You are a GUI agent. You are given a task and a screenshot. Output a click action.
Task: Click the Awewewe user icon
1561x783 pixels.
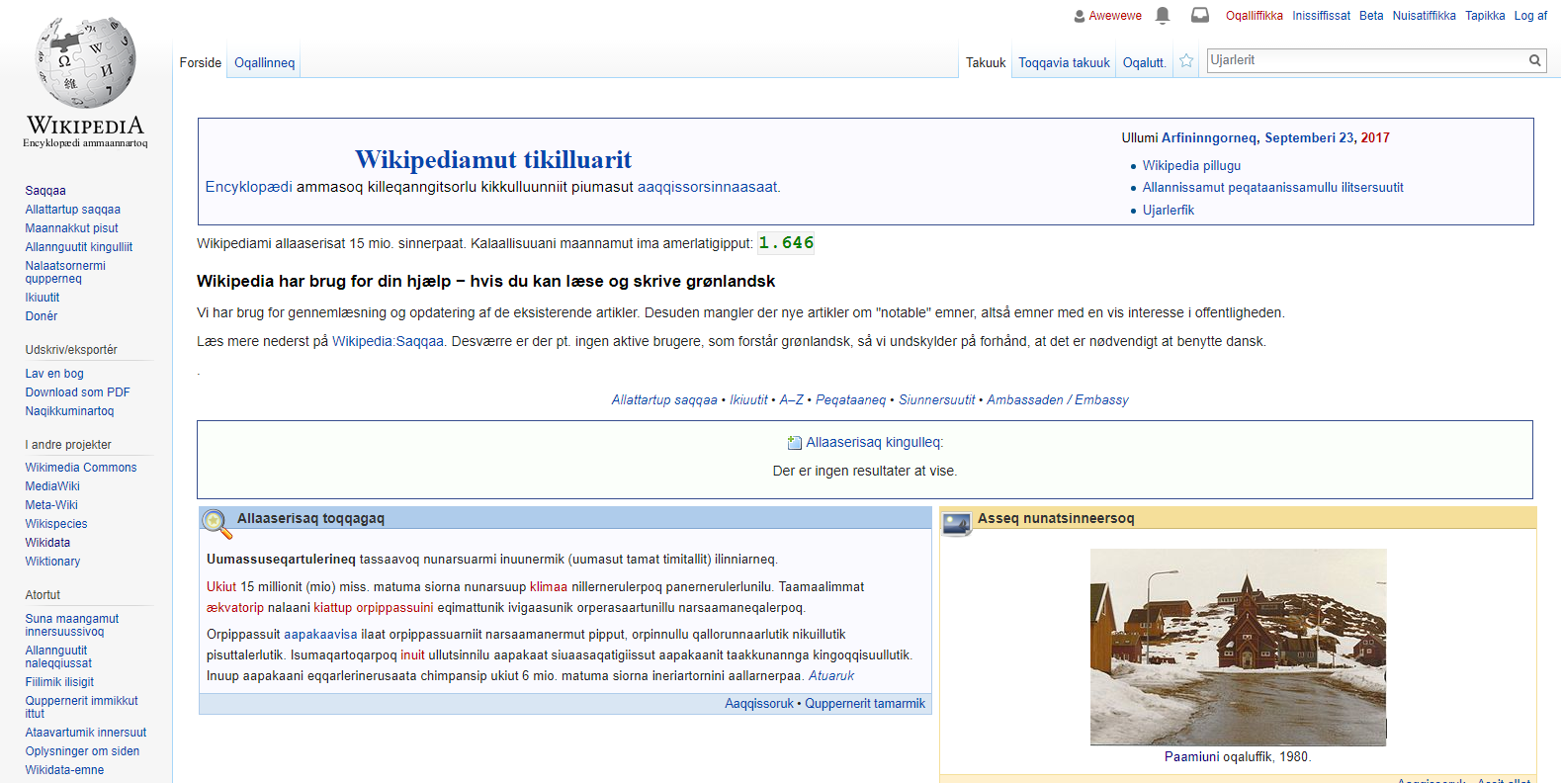pyautogui.click(x=1080, y=16)
